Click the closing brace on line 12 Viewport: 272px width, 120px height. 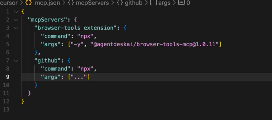coord(23,102)
